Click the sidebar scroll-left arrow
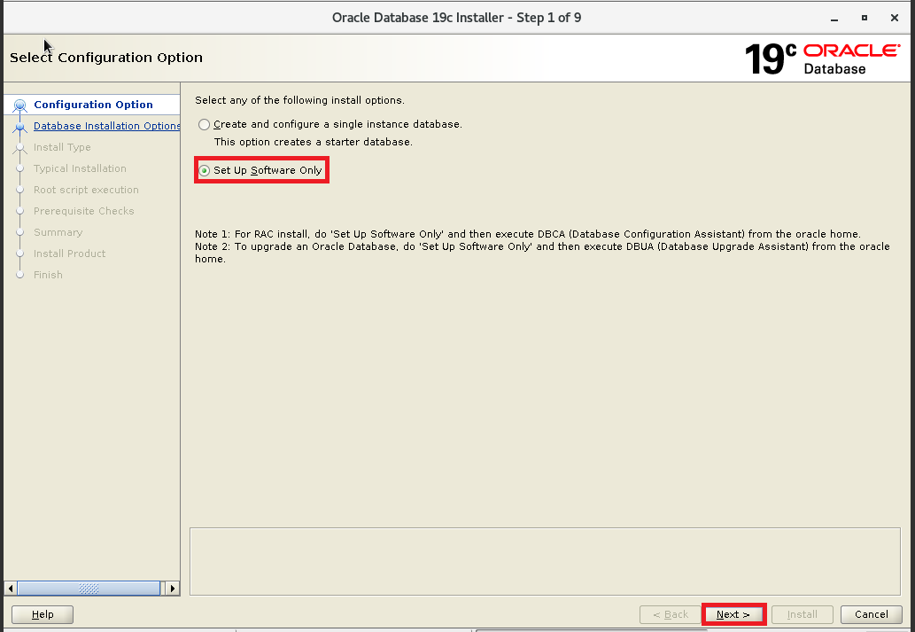The image size is (915, 632). (11, 589)
